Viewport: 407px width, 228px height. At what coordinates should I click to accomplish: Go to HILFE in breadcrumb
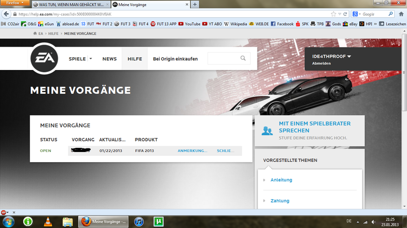[x=53, y=33]
